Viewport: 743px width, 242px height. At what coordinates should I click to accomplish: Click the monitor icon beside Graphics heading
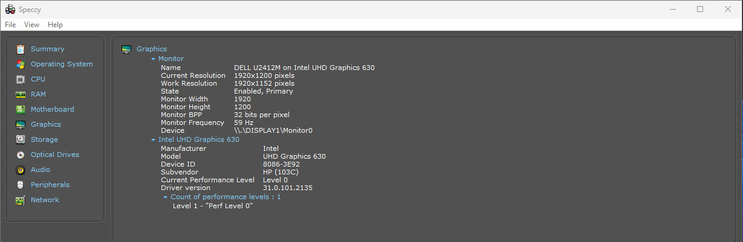pyautogui.click(x=126, y=49)
